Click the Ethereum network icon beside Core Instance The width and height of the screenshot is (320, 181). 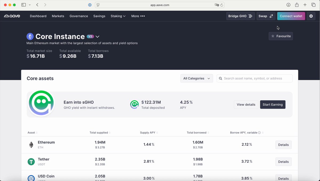[30, 36]
